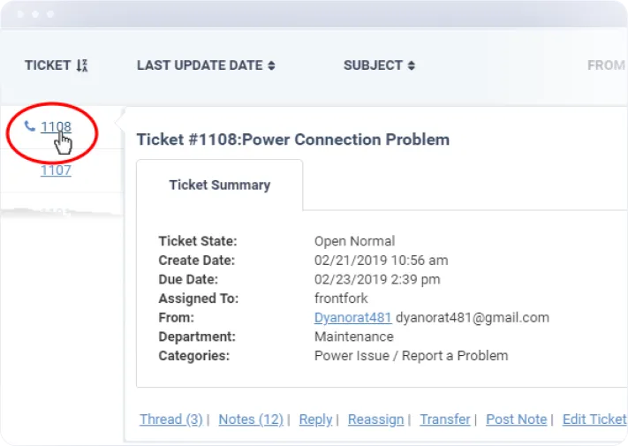
Task: Click the Edit Ticket link
Action: (594, 420)
